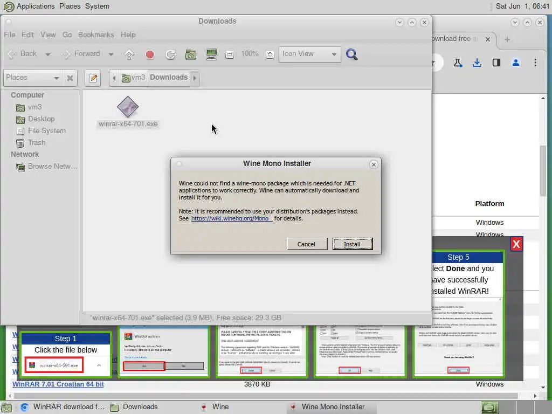Viewport: 552px width, 414px height.
Task: Click the vm3 breadcrumb button
Action: coord(134,78)
